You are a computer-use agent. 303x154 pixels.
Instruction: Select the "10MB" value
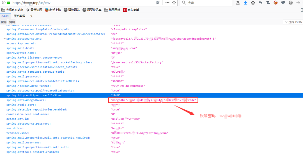[x=116, y=95]
